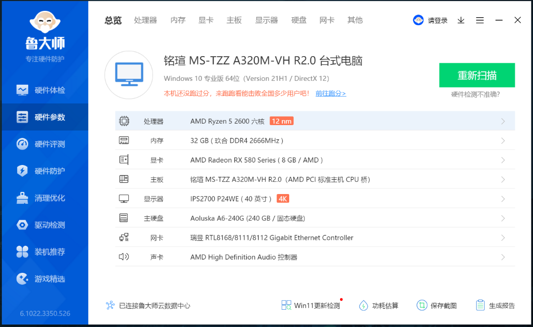
Task: Click the 显卡 graphics card icon
Action: pyautogui.click(x=124, y=160)
